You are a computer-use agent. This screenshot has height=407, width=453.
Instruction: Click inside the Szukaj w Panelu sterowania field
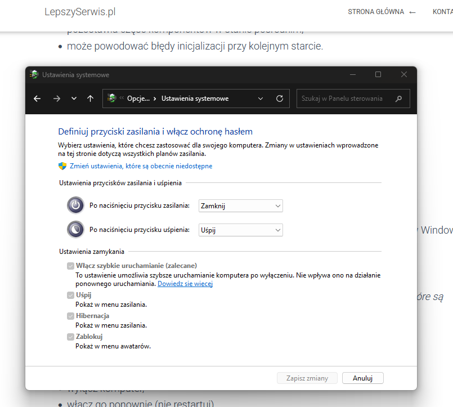[343, 98]
